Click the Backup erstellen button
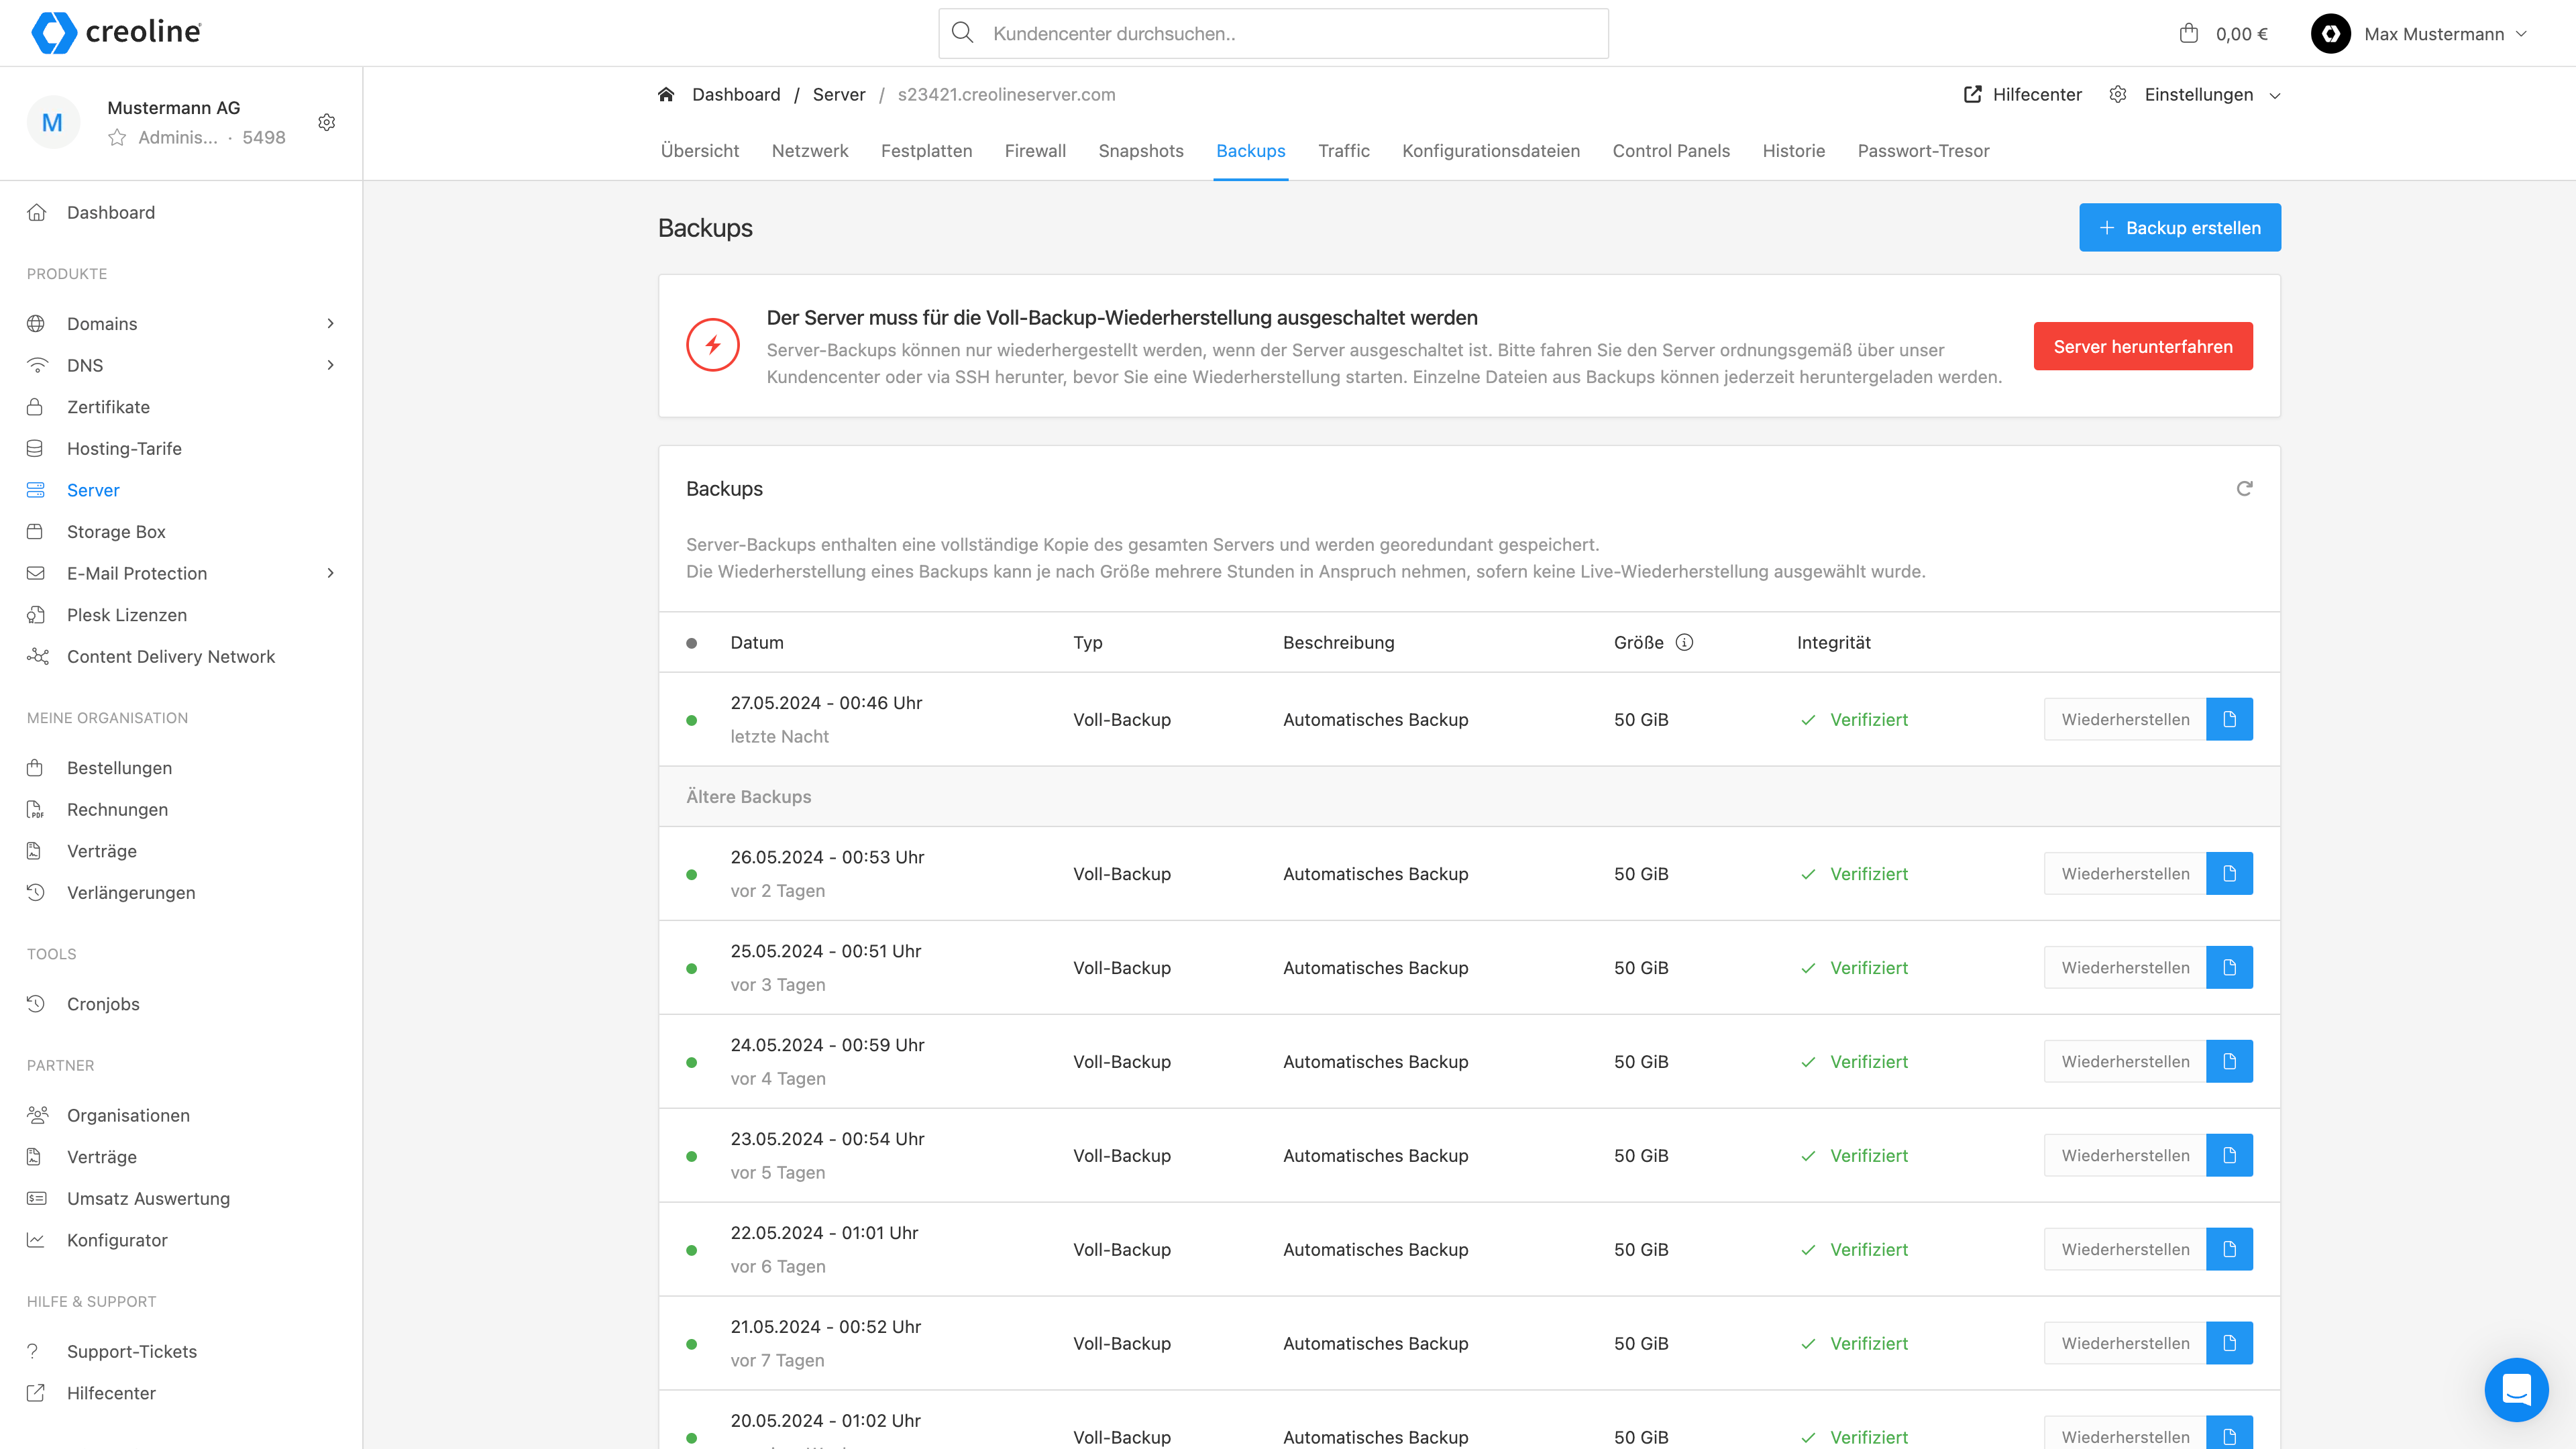The width and height of the screenshot is (2576, 1449). (x=2179, y=228)
